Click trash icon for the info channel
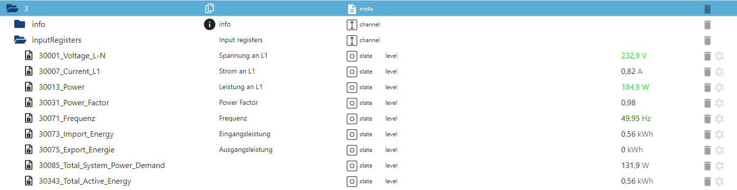The width and height of the screenshot is (737, 190). tap(707, 24)
